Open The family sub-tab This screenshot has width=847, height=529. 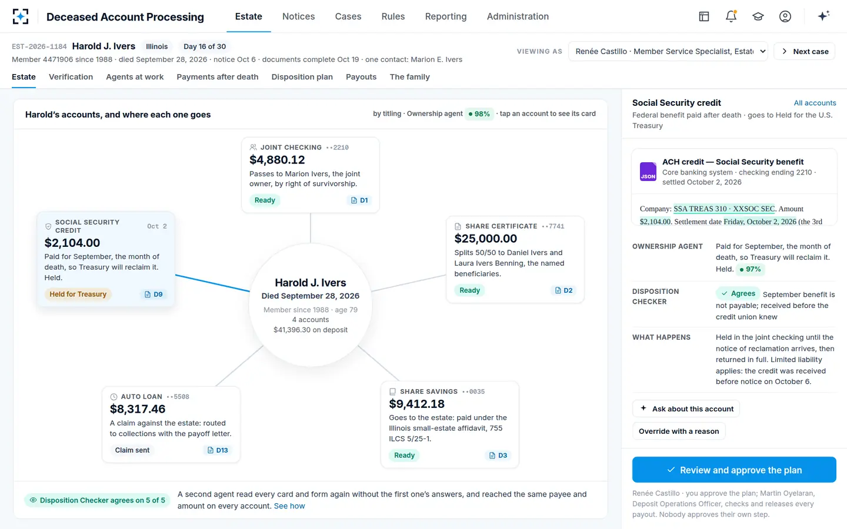[409, 77]
